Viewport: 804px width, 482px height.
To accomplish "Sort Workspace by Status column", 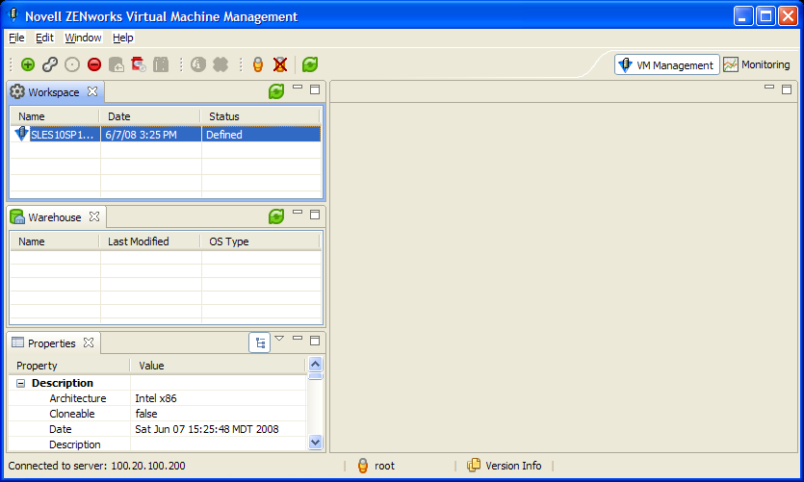I will (261, 116).
